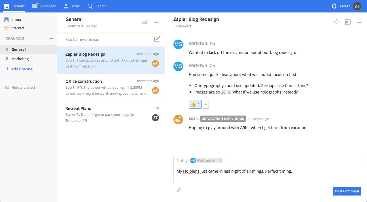Open the thread overflow menu
367x202 pixels.
click(359, 22)
